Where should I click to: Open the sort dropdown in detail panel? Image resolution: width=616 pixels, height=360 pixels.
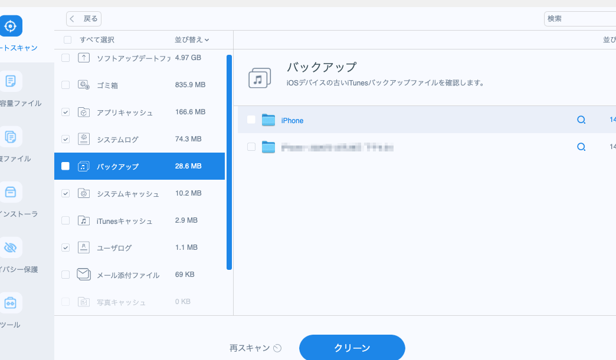tap(610, 39)
